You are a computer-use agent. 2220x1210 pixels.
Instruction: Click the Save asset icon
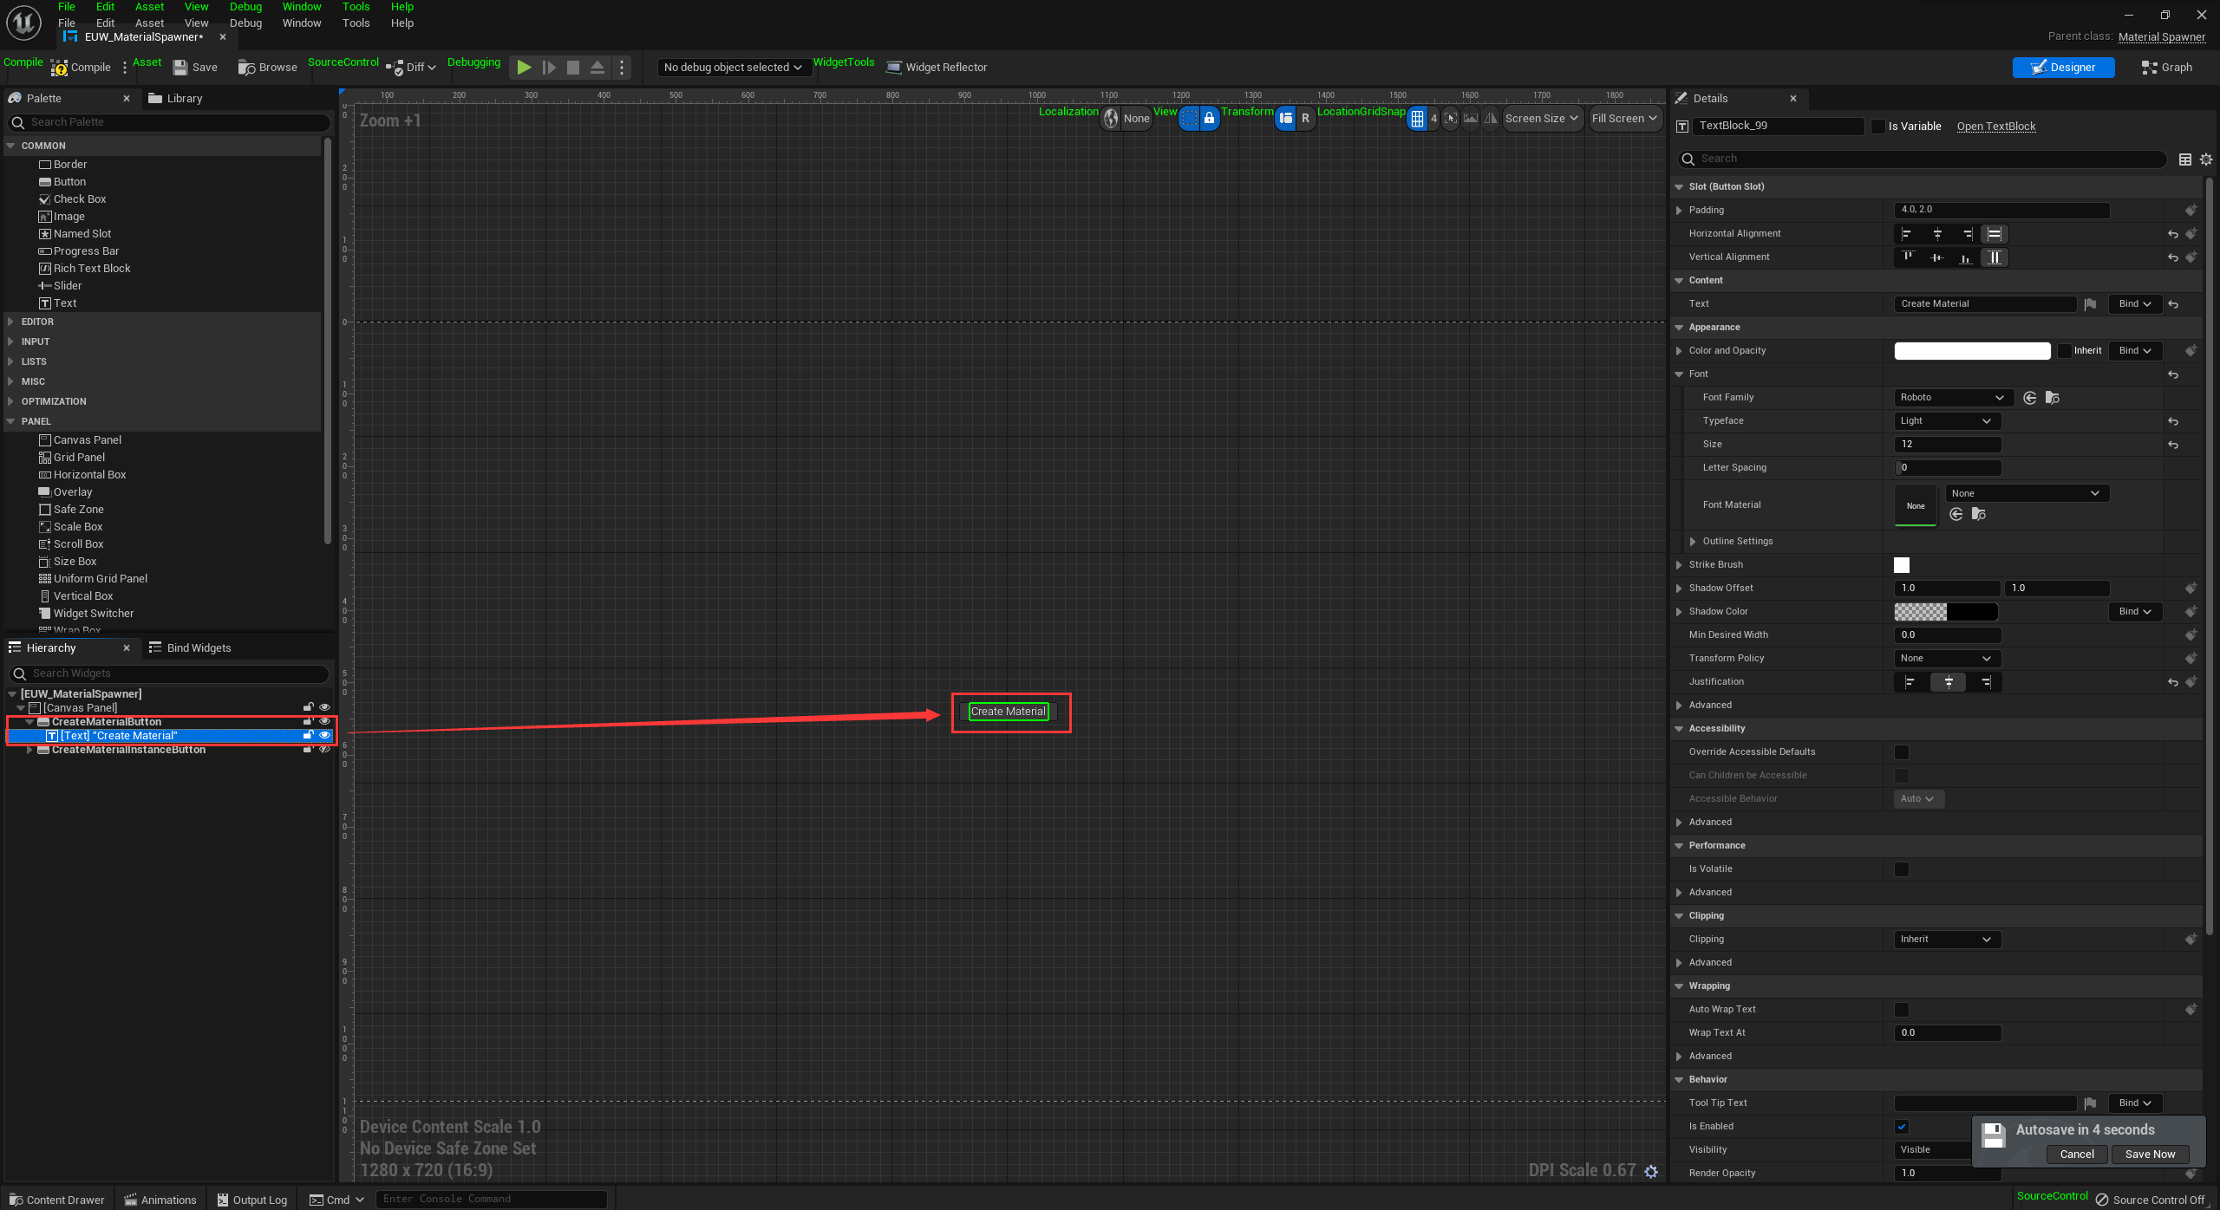point(180,68)
